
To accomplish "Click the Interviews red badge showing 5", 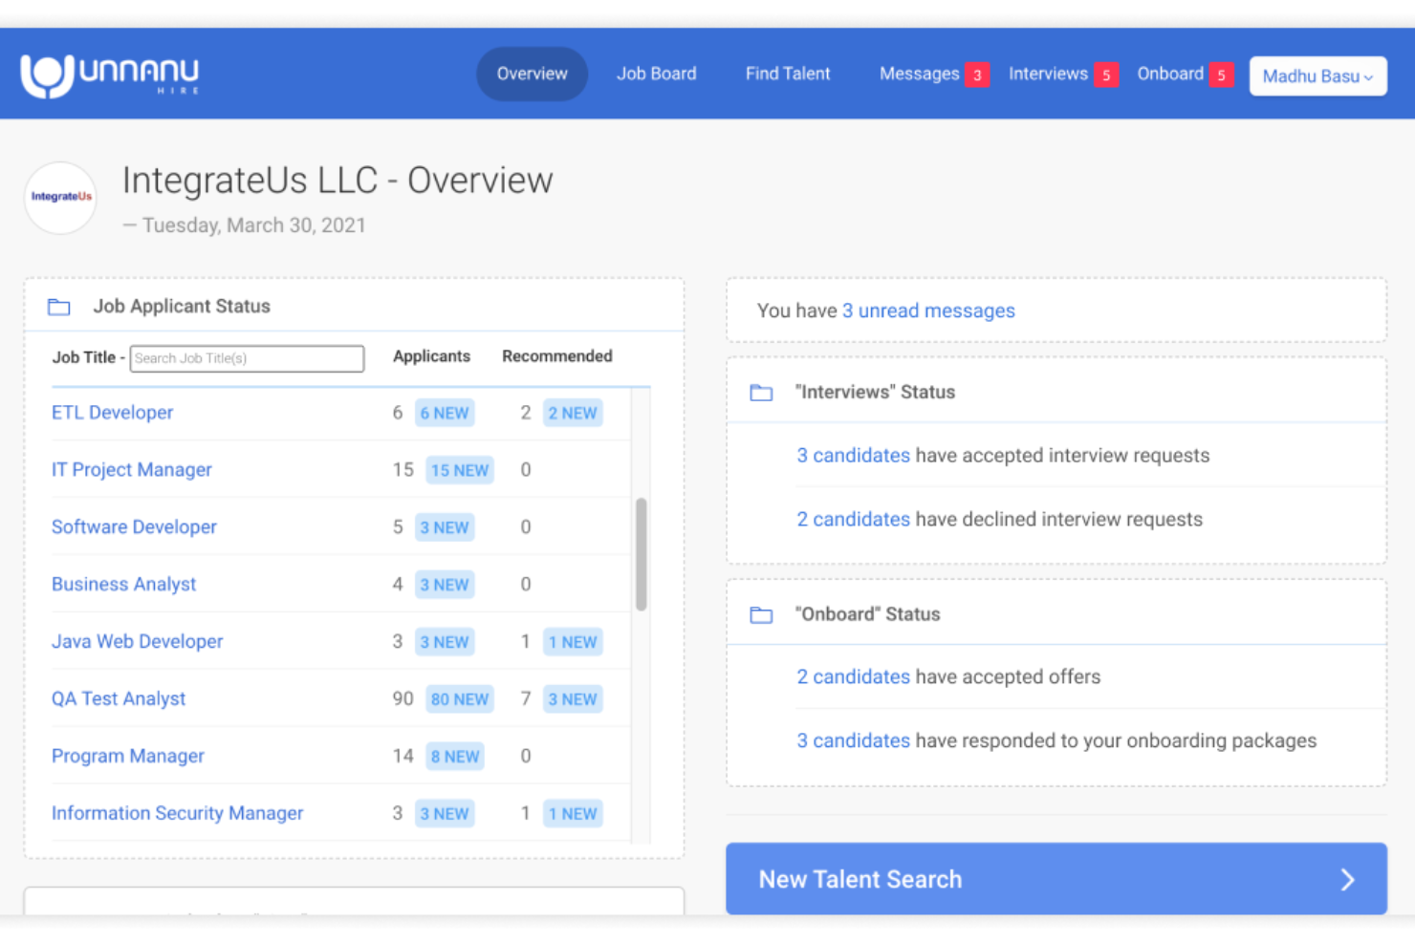I will 1106,75.
